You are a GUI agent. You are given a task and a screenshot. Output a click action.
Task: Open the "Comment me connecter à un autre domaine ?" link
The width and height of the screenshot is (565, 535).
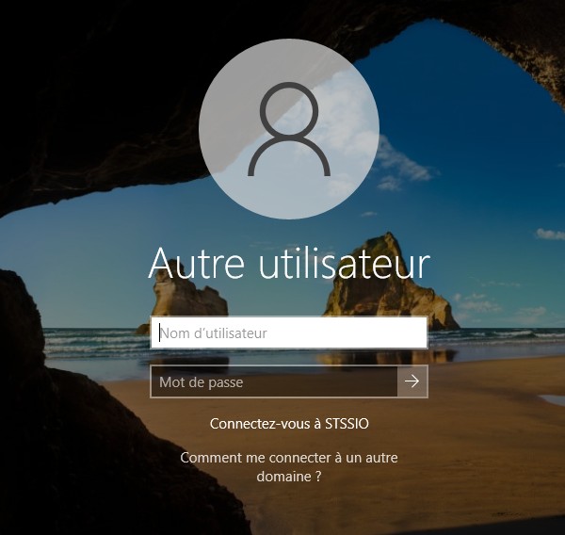tap(289, 467)
